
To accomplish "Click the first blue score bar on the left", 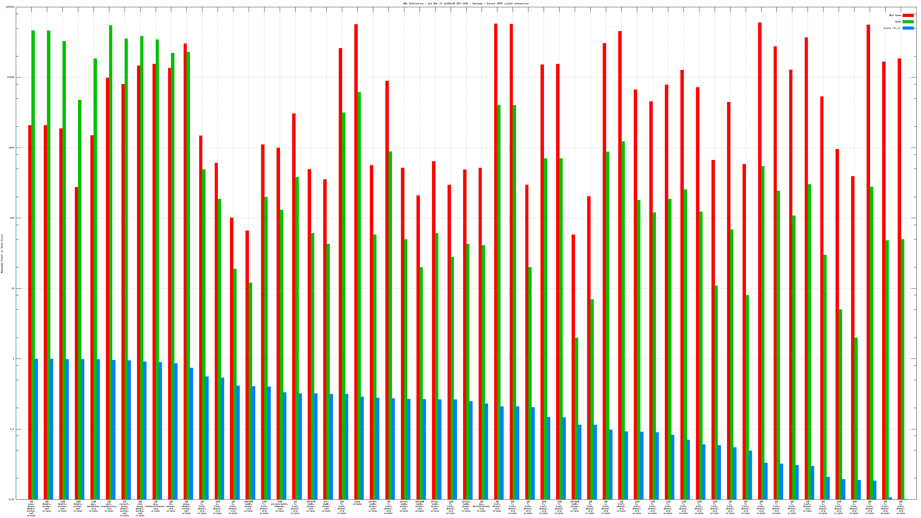I will click(x=36, y=429).
